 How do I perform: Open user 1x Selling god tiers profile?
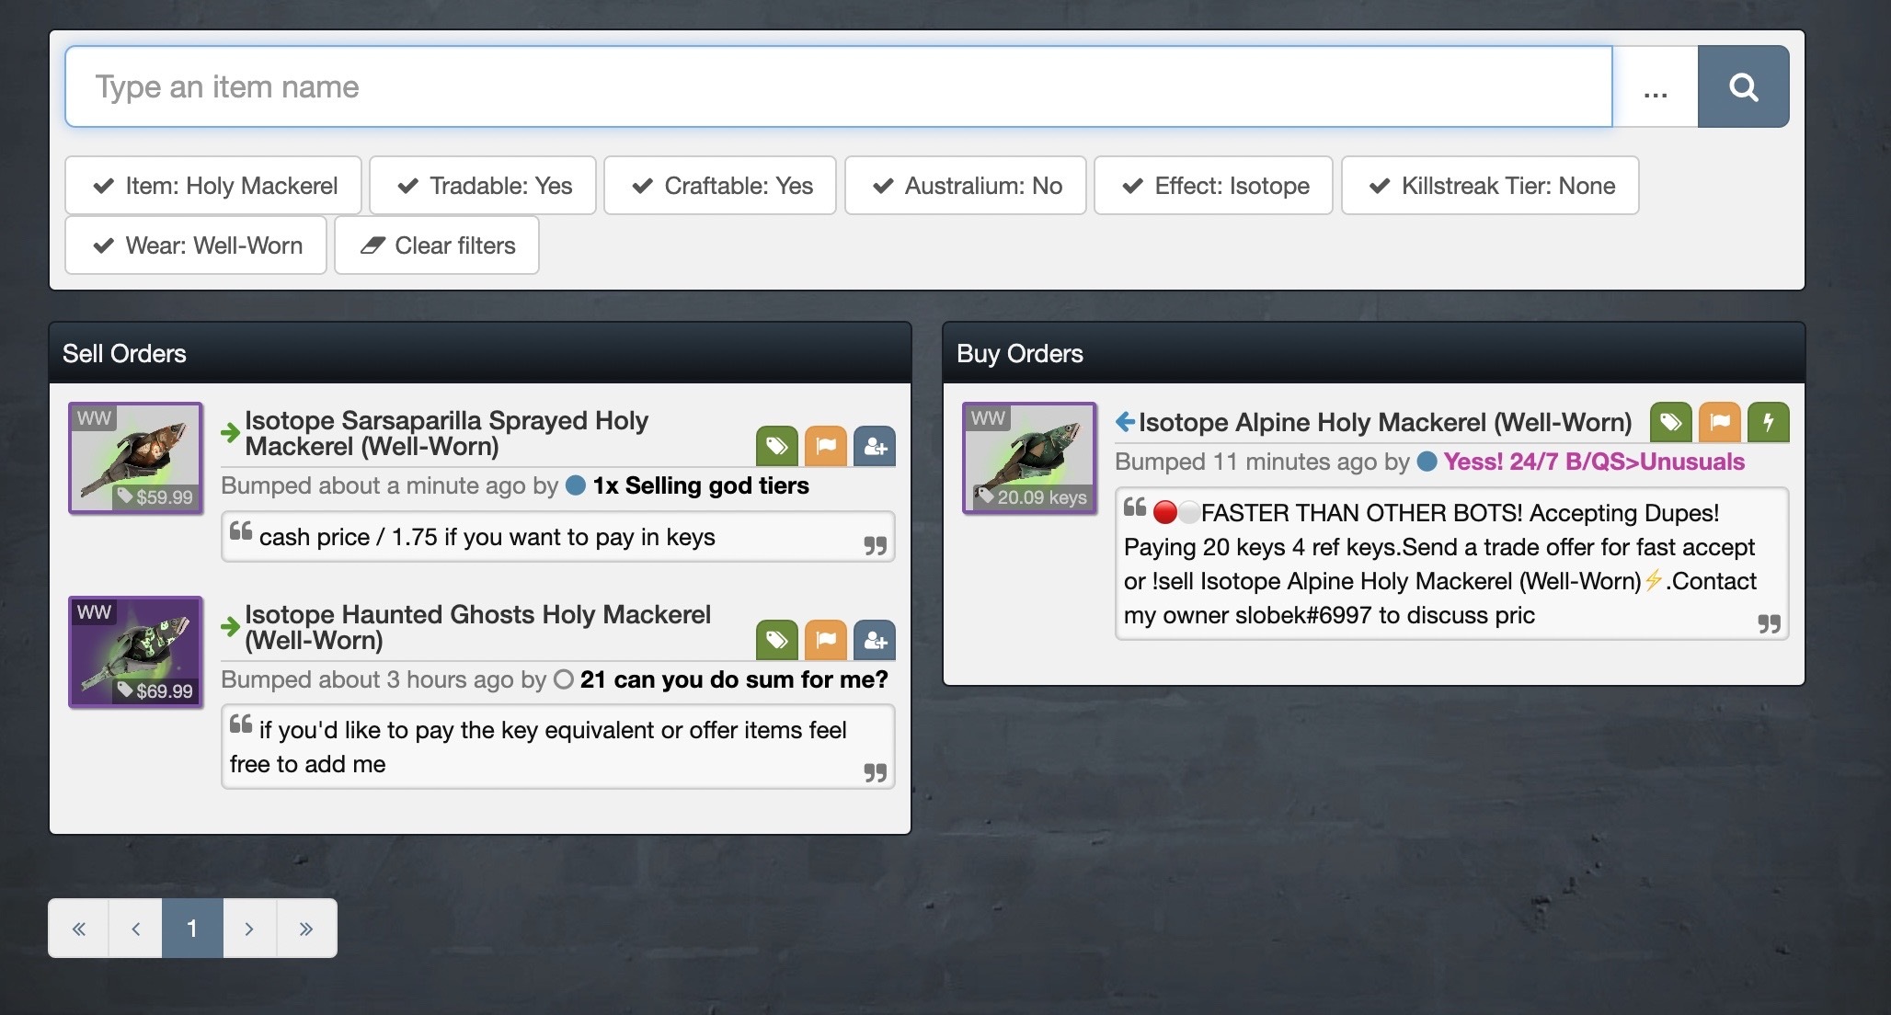coord(700,485)
